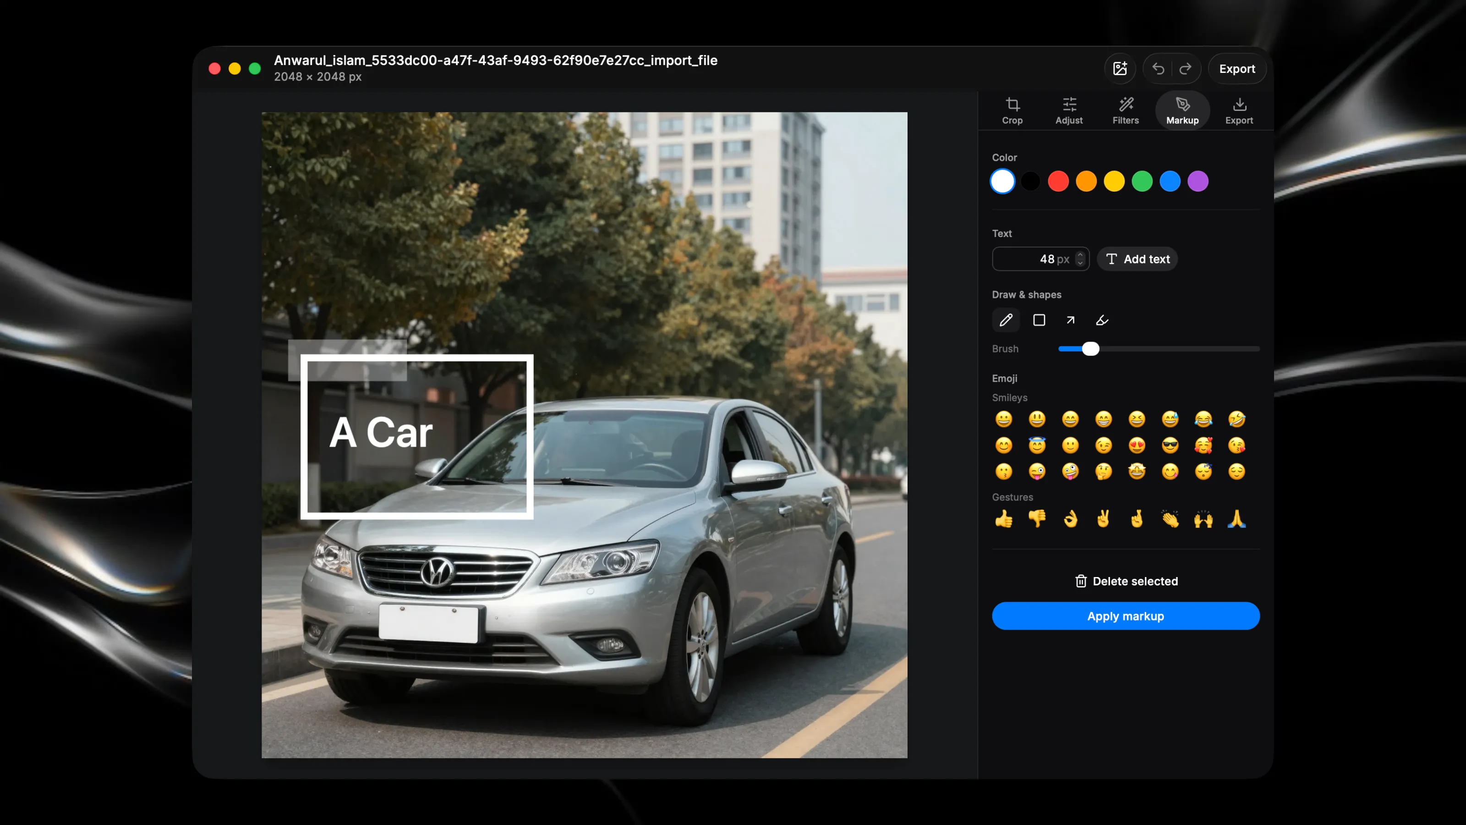The image size is (1466, 825).
Task: Insert the raising hands emoji
Action: (1203, 519)
